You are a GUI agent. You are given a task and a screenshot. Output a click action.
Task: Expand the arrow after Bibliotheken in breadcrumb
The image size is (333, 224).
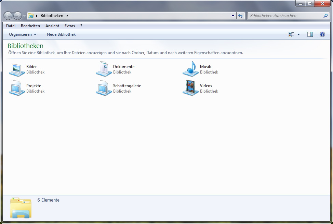(67, 16)
